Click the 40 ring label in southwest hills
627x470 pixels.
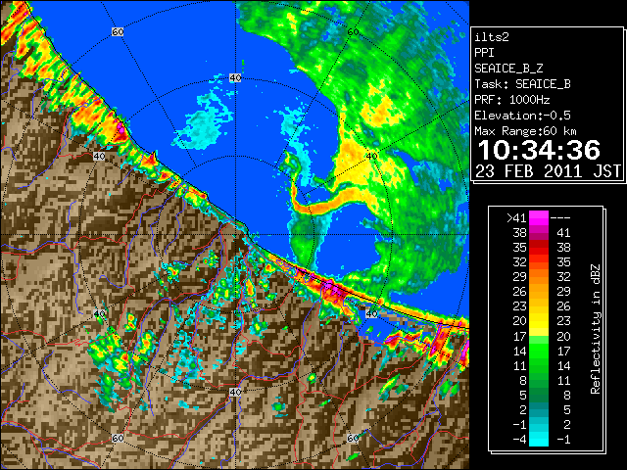point(99,313)
